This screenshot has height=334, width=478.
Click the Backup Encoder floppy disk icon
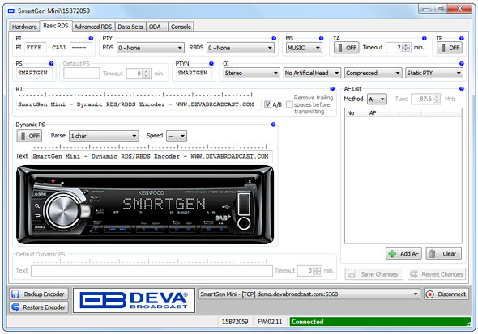pyautogui.click(x=15, y=294)
